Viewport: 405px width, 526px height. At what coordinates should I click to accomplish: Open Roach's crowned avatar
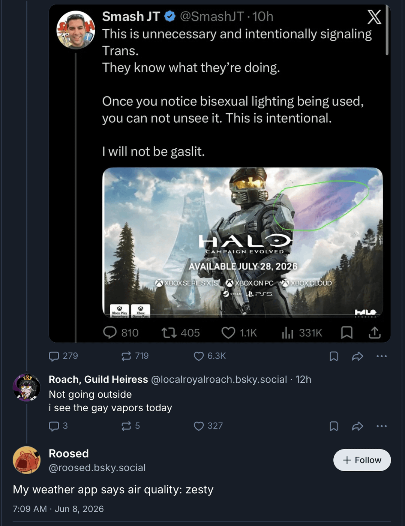click(x=27, y=388)
